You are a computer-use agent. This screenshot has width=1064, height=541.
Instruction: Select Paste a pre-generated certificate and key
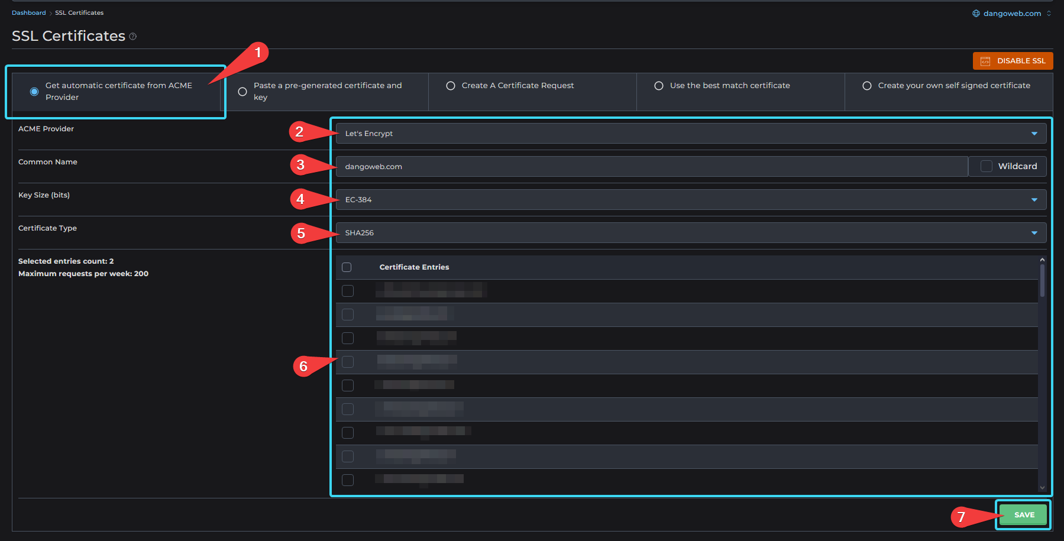242,92
